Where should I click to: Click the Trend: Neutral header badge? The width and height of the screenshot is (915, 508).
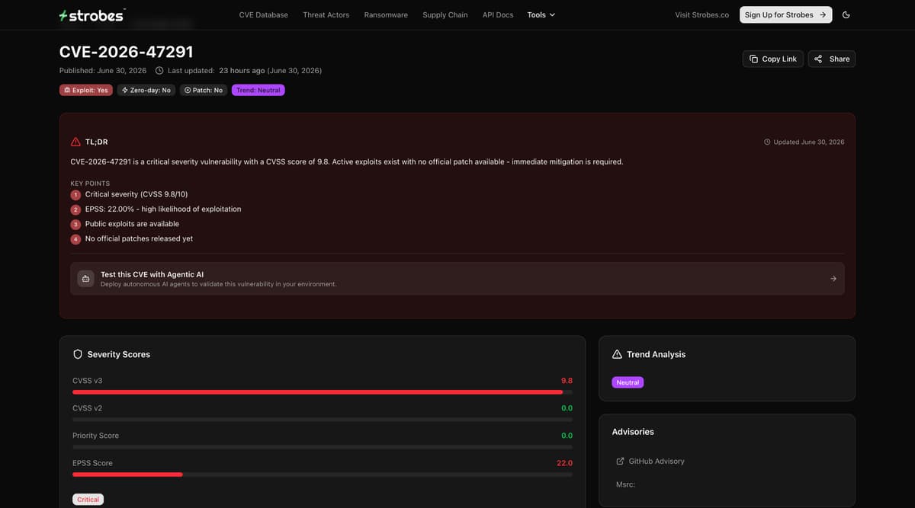coord(258,90)
